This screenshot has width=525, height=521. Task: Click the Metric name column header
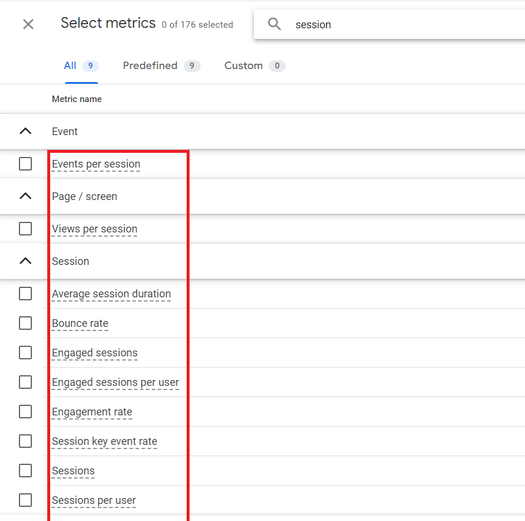(x=77, y=99)
